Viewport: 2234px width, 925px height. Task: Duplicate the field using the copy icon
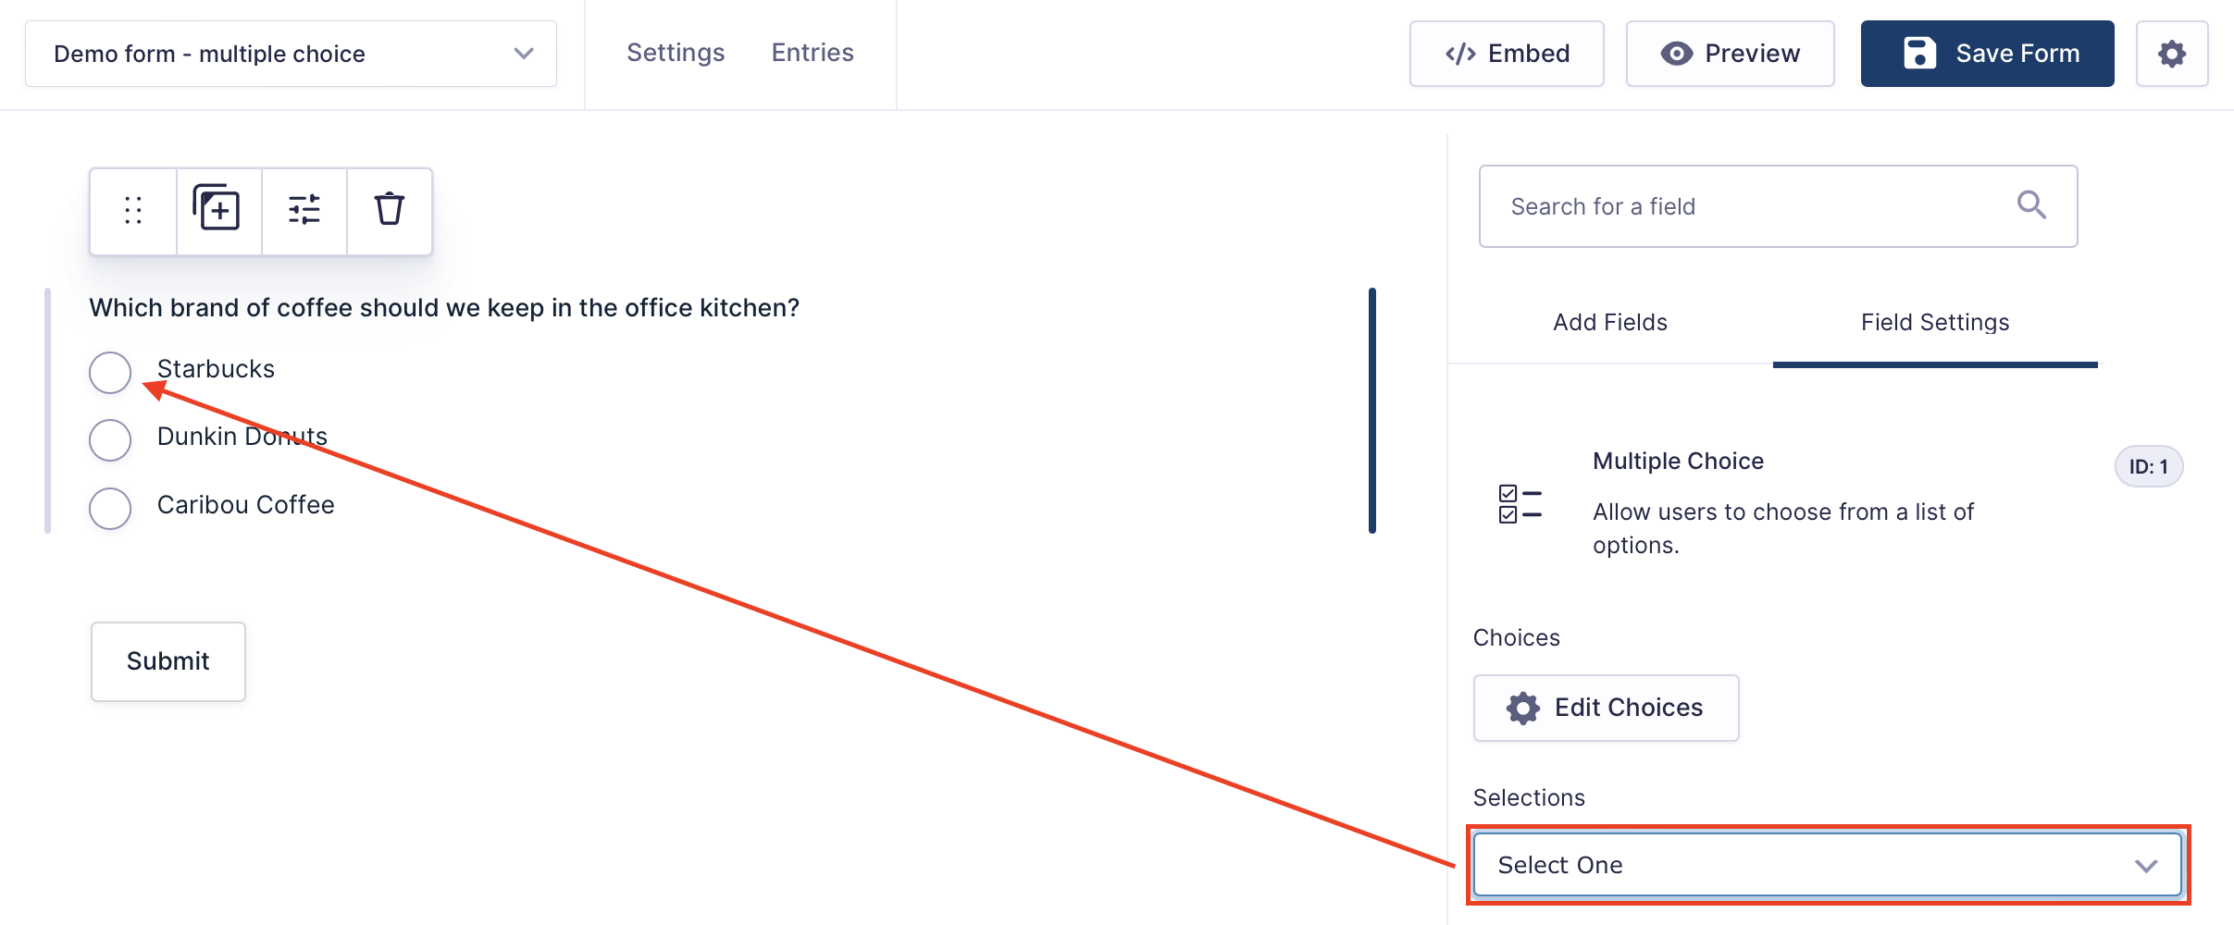tap(217, 207)
